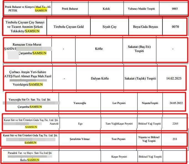Select the Tost Peyniri product cell
Screen dimensions: 189x164
[x=119, y=139]
